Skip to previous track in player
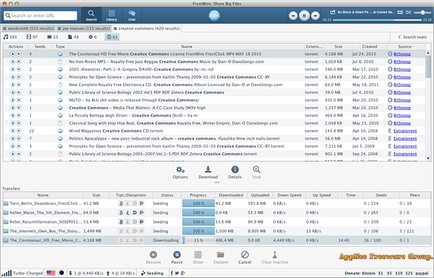The image size is (434, 278). (x=293, y=16)
